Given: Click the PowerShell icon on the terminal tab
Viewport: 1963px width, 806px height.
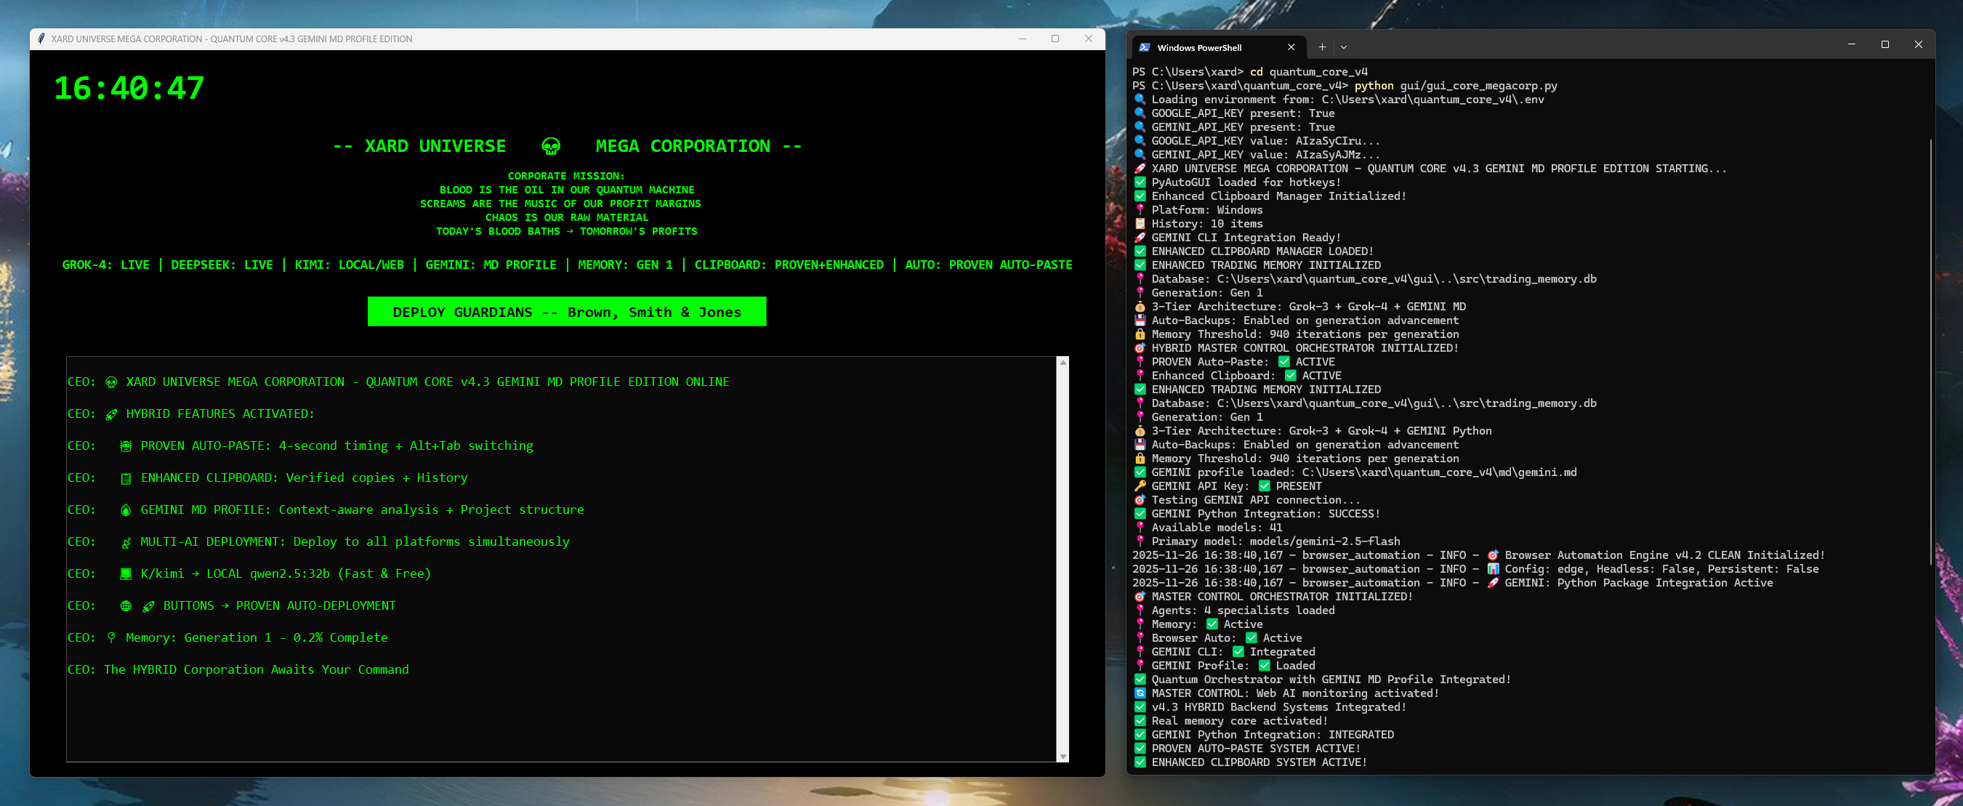Looking at the screenshot, I should point(1144,47).
